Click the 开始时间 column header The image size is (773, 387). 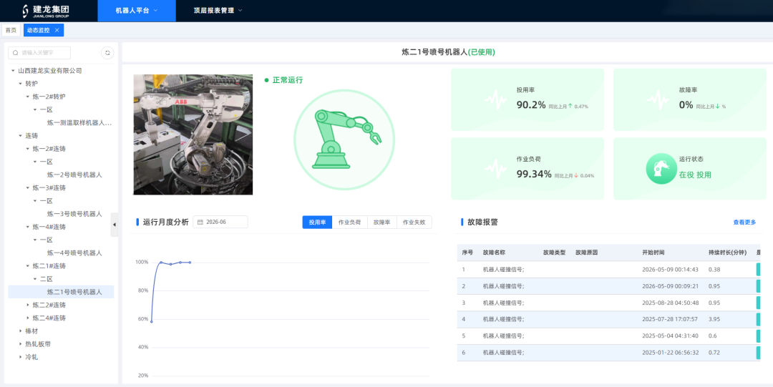(653, 253)
